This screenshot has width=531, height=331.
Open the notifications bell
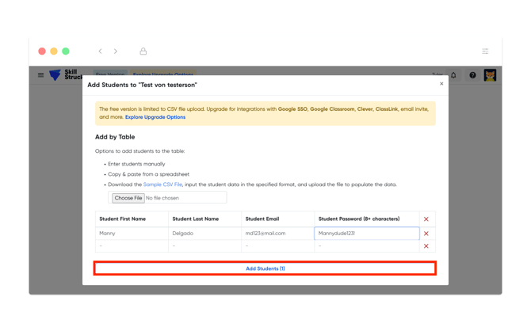(x=453, y=75)
